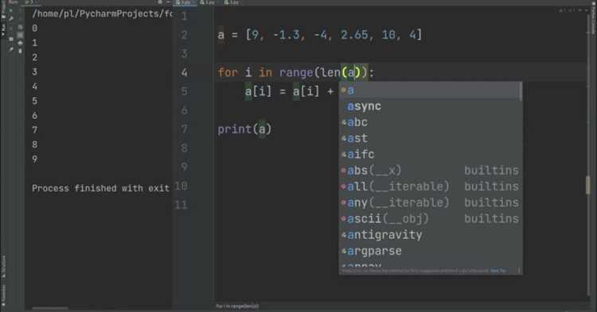Click the gutter beside line 4 to set a breakpoint
The image size is (597, 312).
(x=202, y=72)
